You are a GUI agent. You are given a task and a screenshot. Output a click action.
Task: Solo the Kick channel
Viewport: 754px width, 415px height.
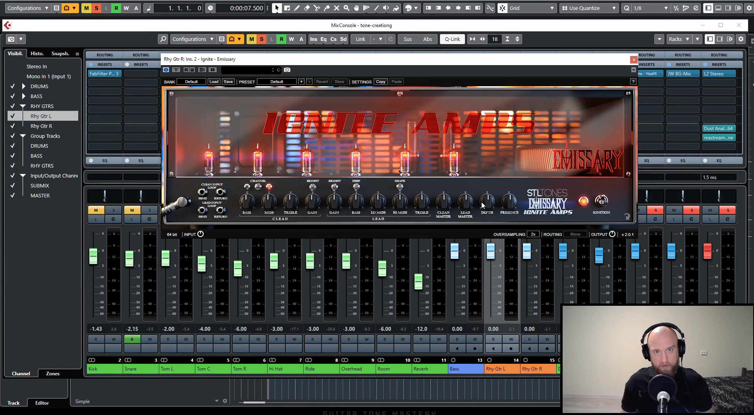114,210
